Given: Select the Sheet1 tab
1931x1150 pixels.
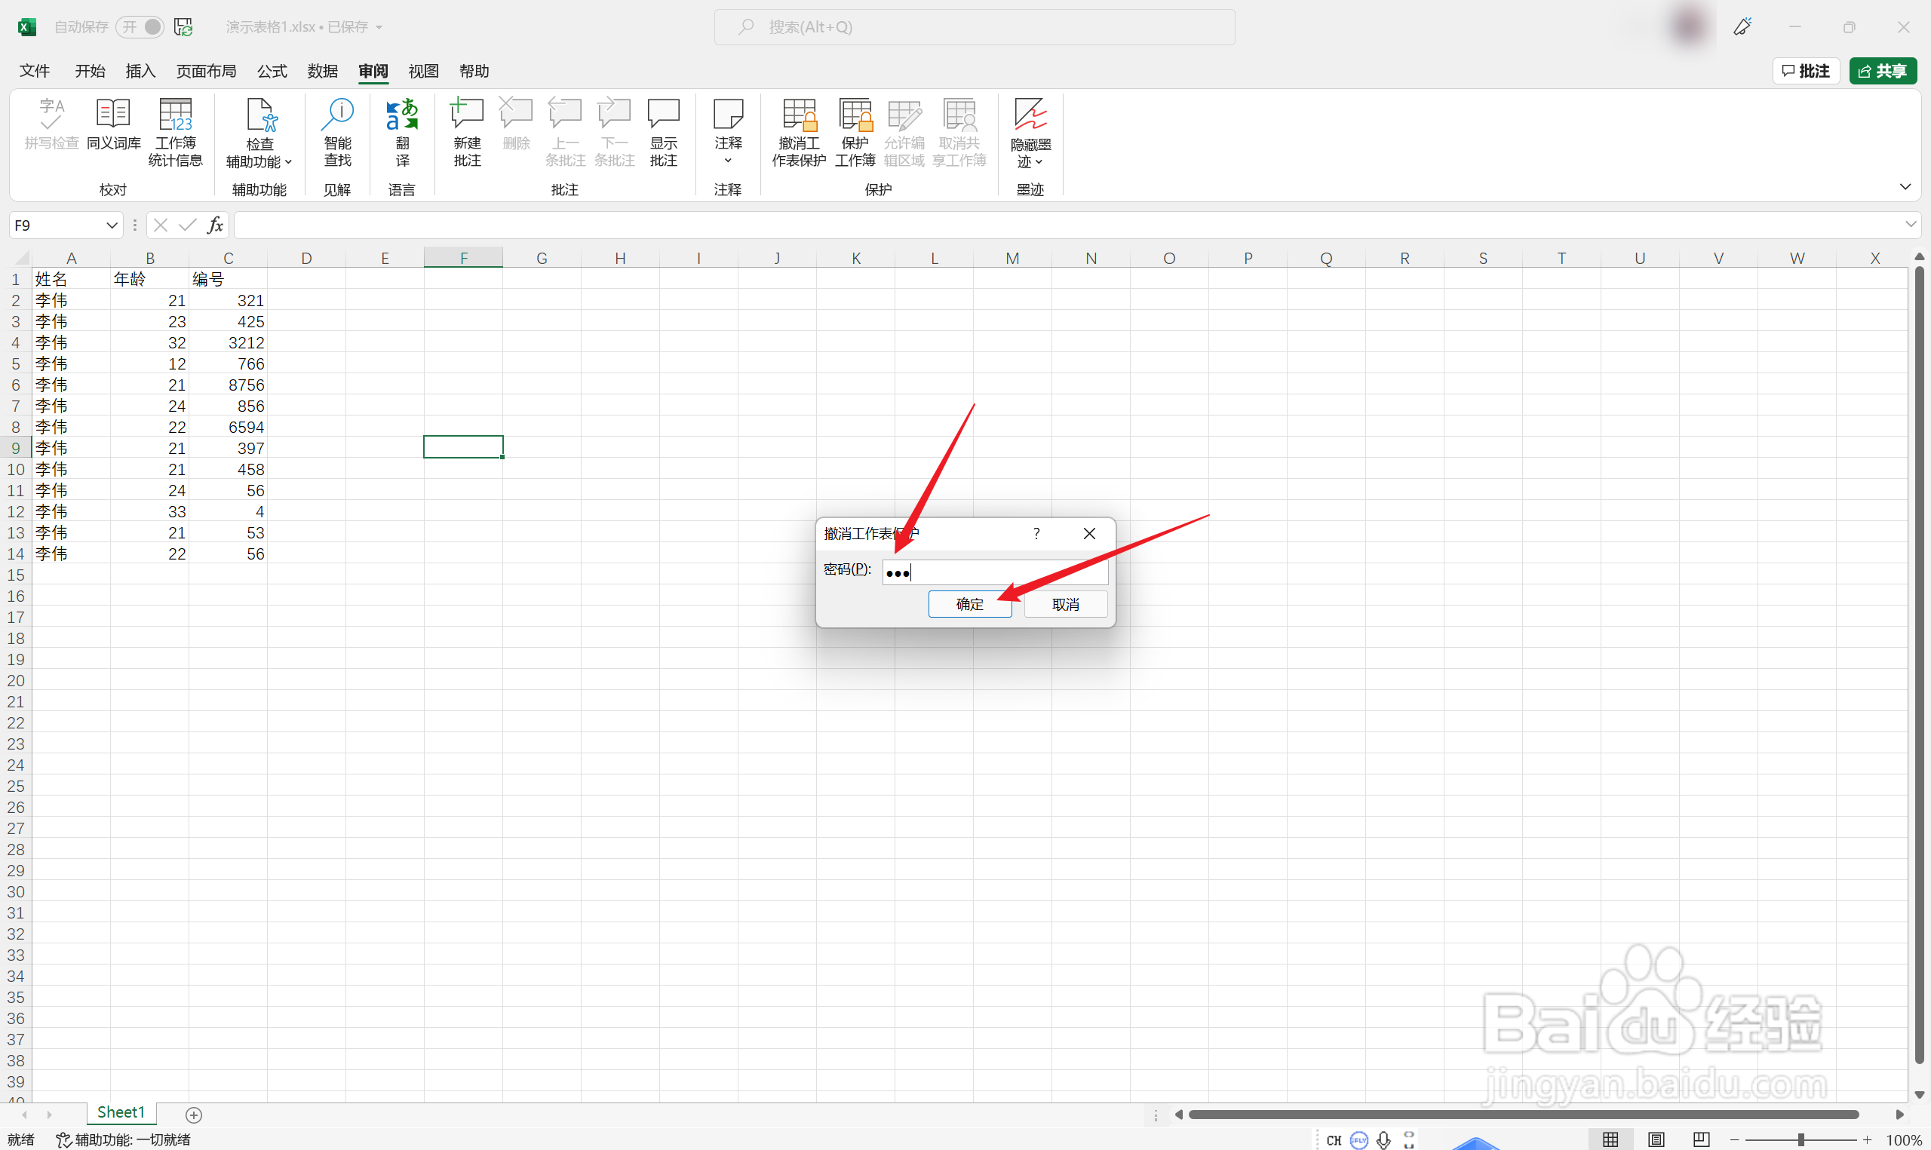Looking at the screenshot, I should point(121,1112).
